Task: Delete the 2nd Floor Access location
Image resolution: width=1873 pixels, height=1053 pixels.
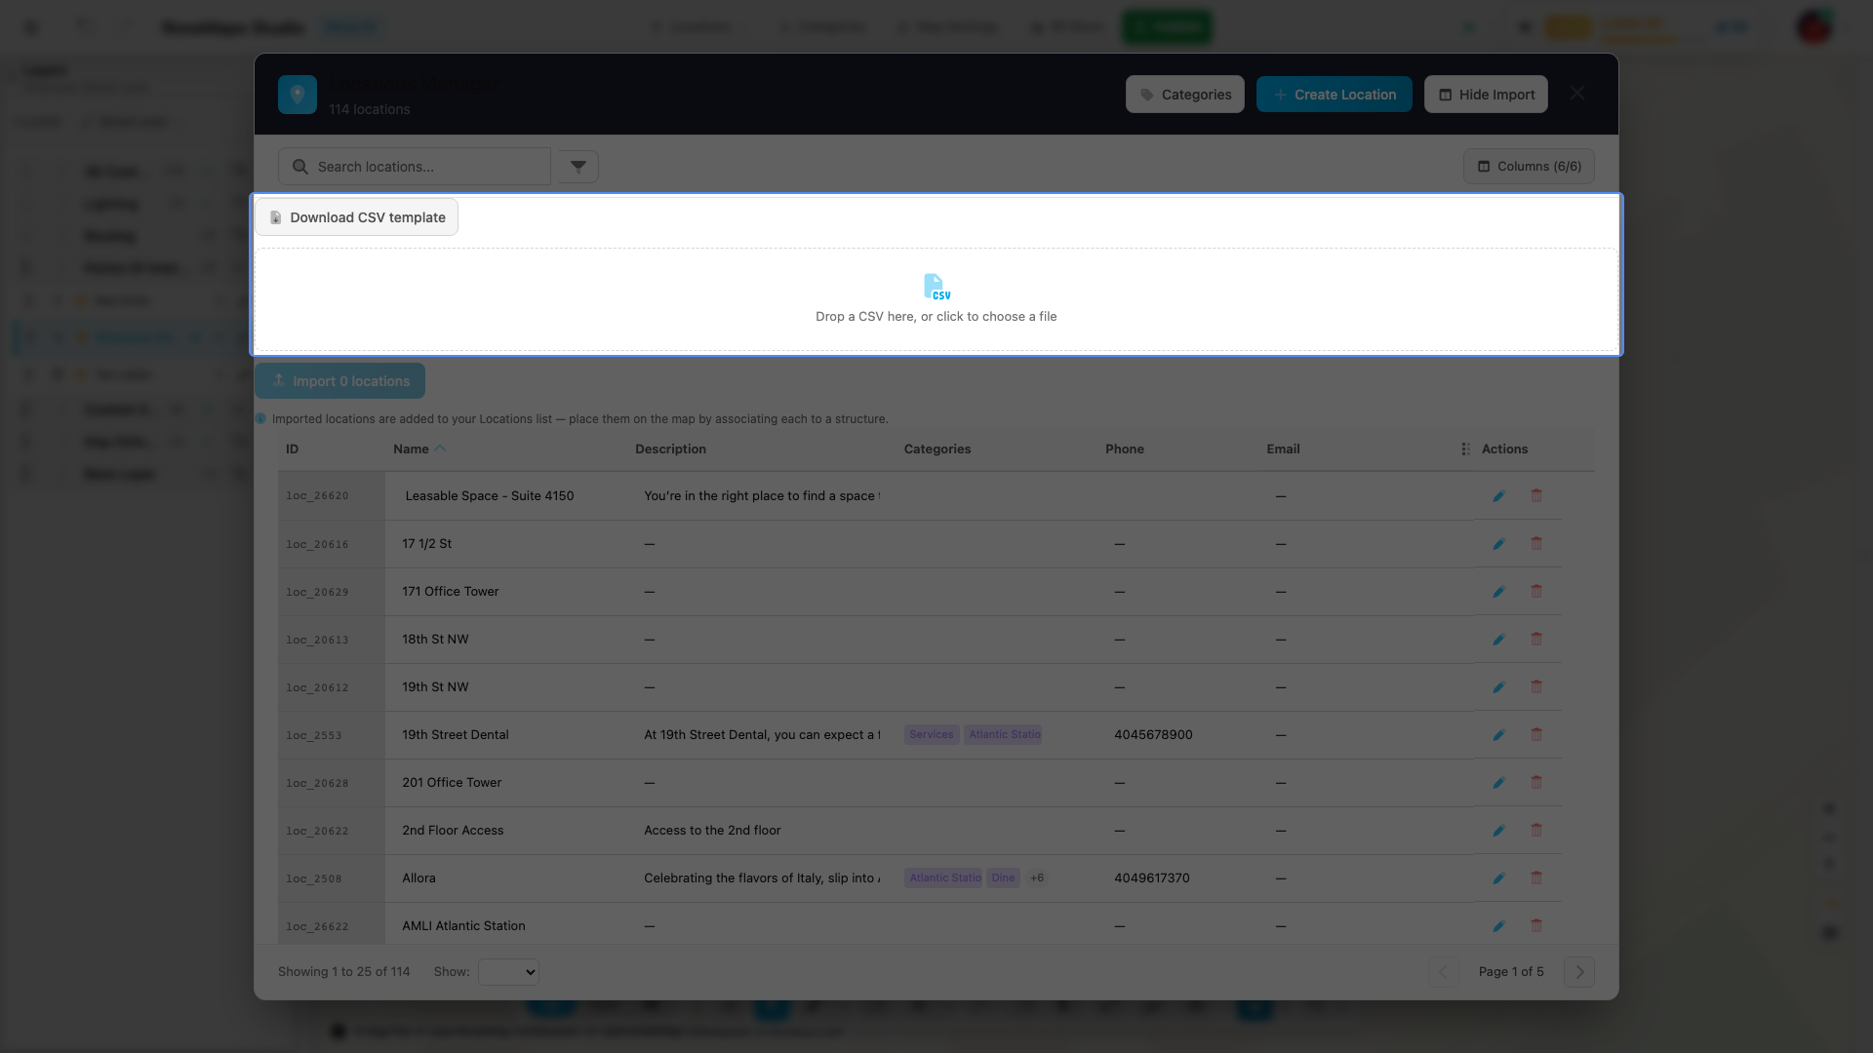Action: [x=1536, y=831]
